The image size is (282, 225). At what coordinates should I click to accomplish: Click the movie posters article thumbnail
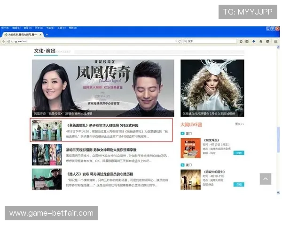coord(47,155)
